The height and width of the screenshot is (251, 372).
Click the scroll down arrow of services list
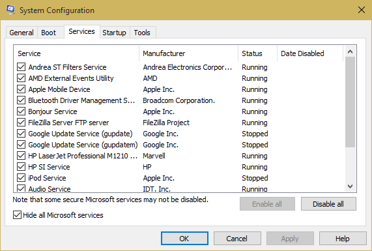350,186
